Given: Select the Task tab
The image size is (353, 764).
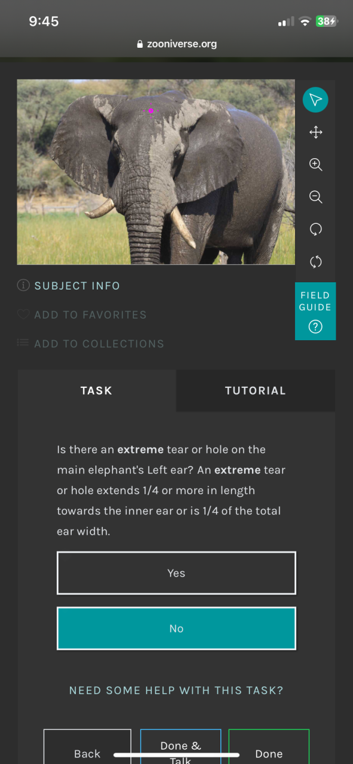Looking at the screenshot, I should [x=97, y=391].
